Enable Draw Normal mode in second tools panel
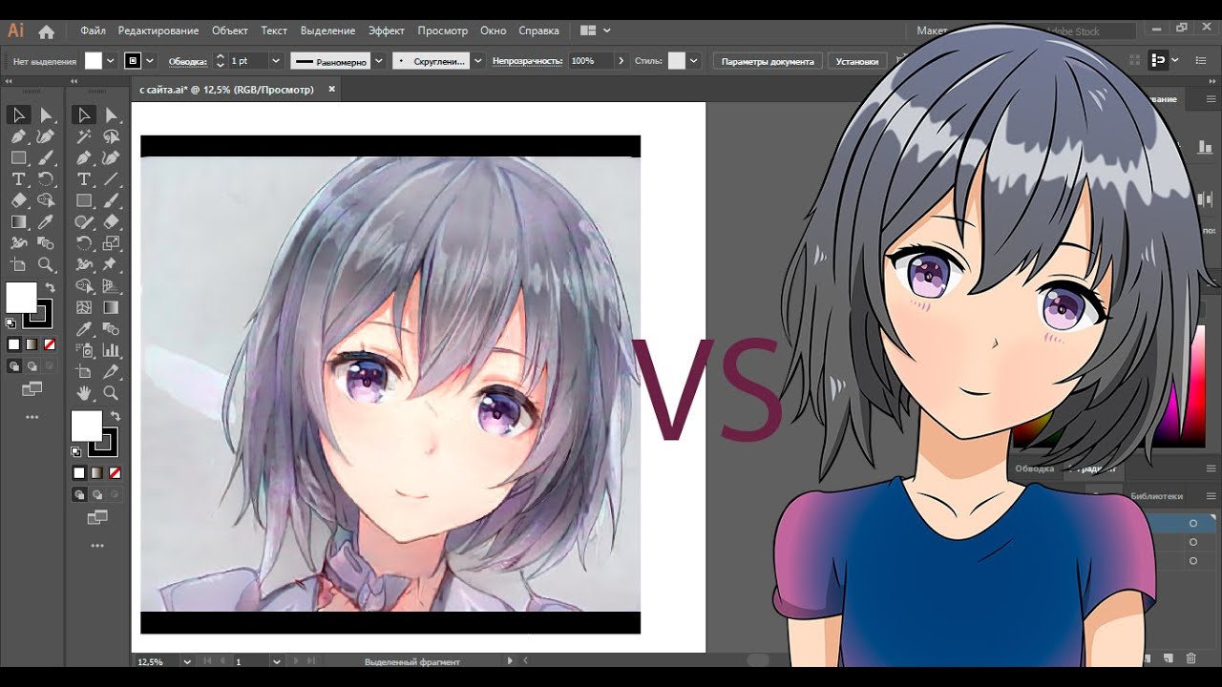The width and height of the screenshot is (1222, 687). [x=79, y=494]
